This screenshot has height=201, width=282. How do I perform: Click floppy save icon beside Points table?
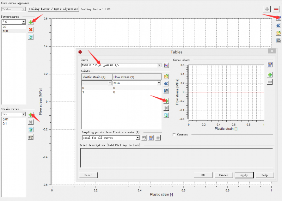click(x=166, y=91)
